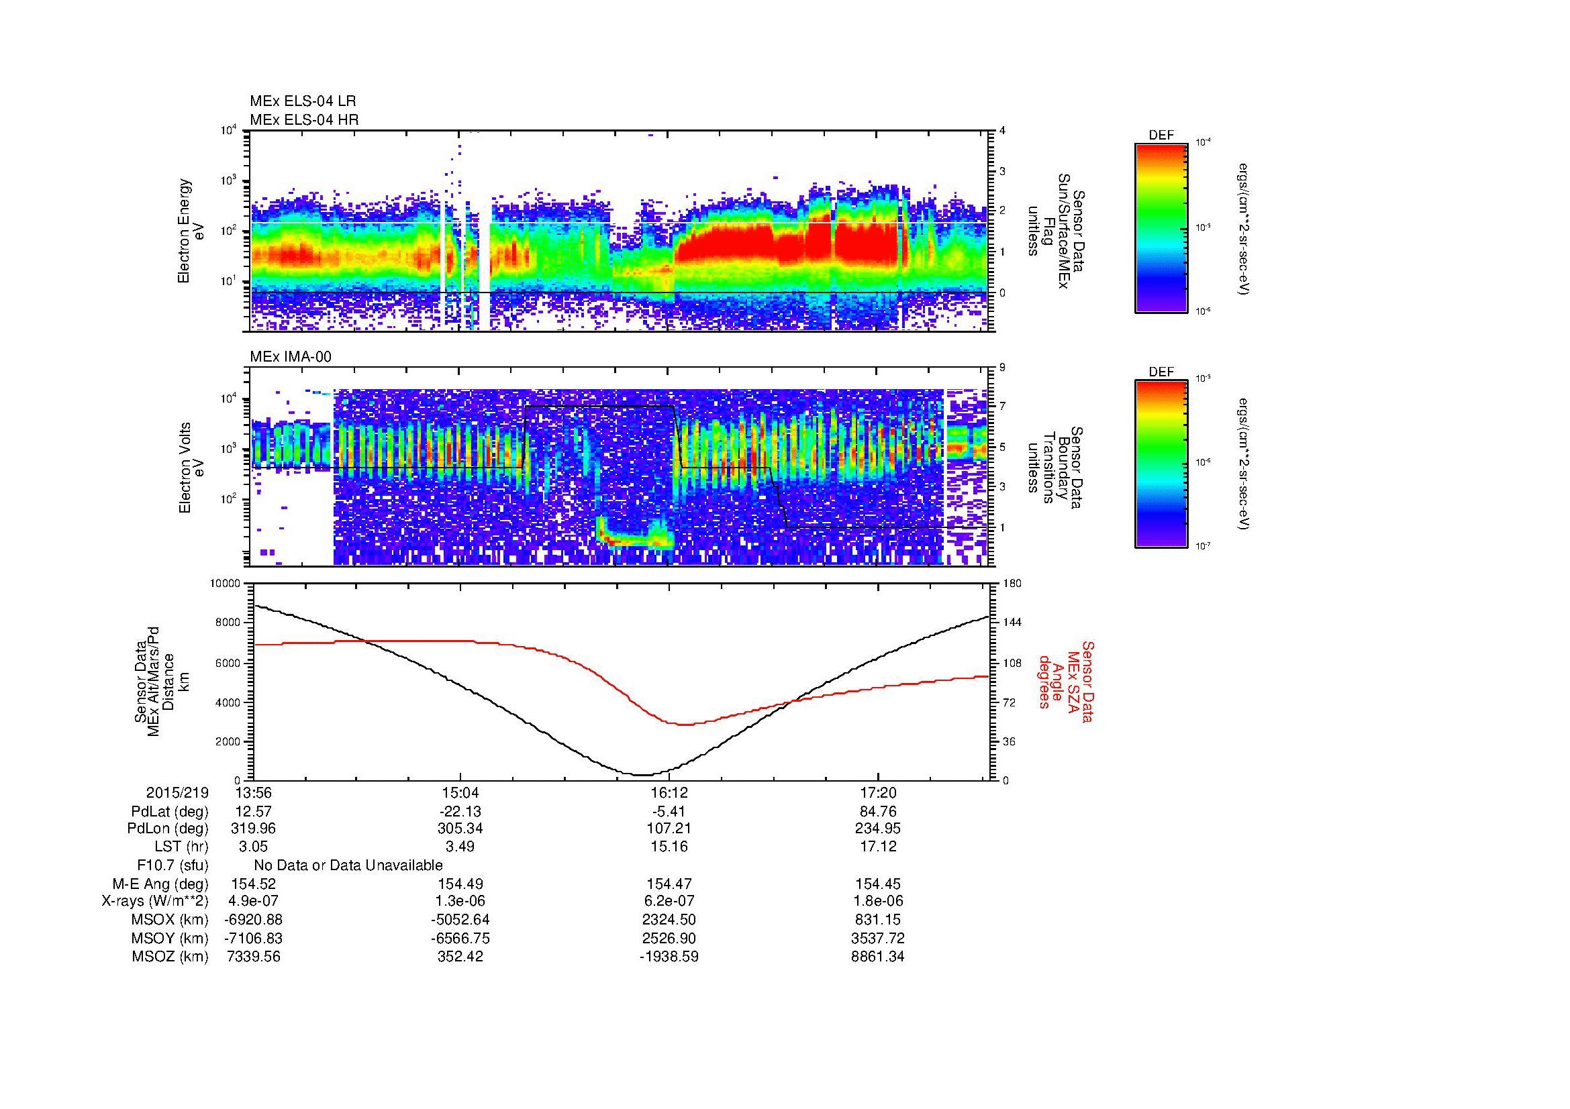Click the '2015/219' date label
The height and width of the screenshot is (1109, 1570).
(177, 792)
